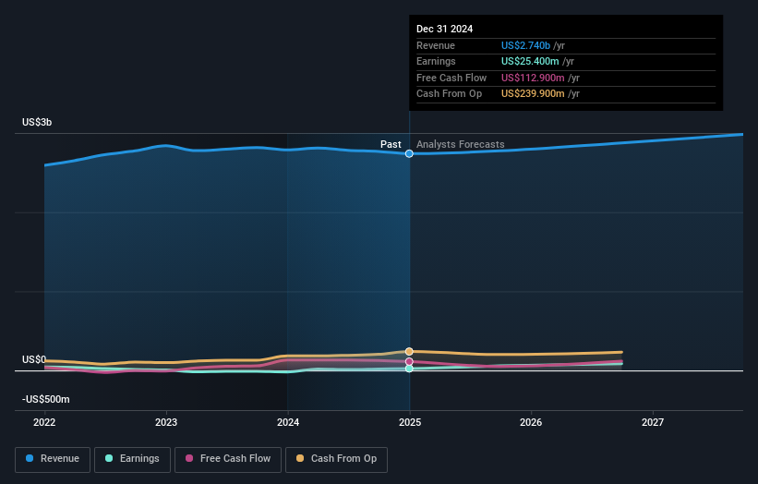Click the -US$500m y-axis label
The image size is (758, 484).
point(46,399)
